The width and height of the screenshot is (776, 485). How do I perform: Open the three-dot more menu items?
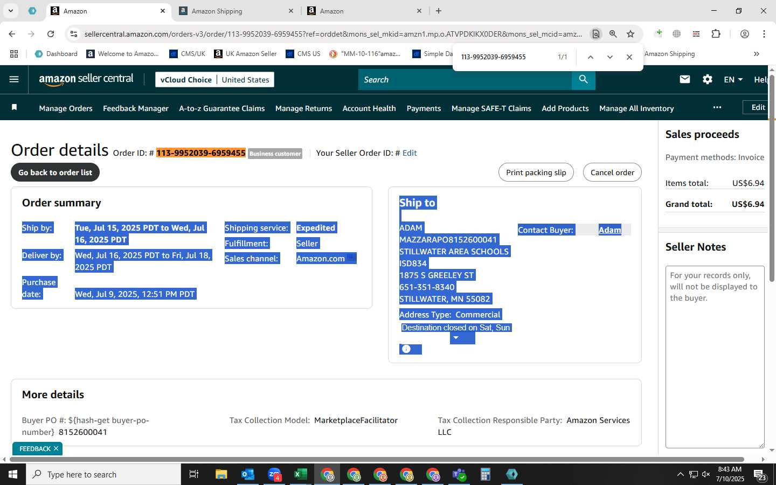[x=717, y=107]
